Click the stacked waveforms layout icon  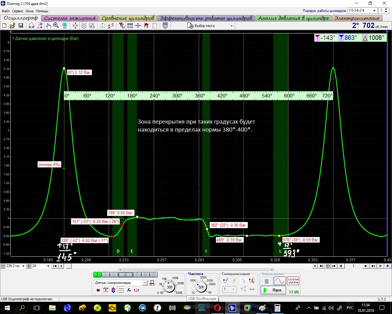pos(84,26)
